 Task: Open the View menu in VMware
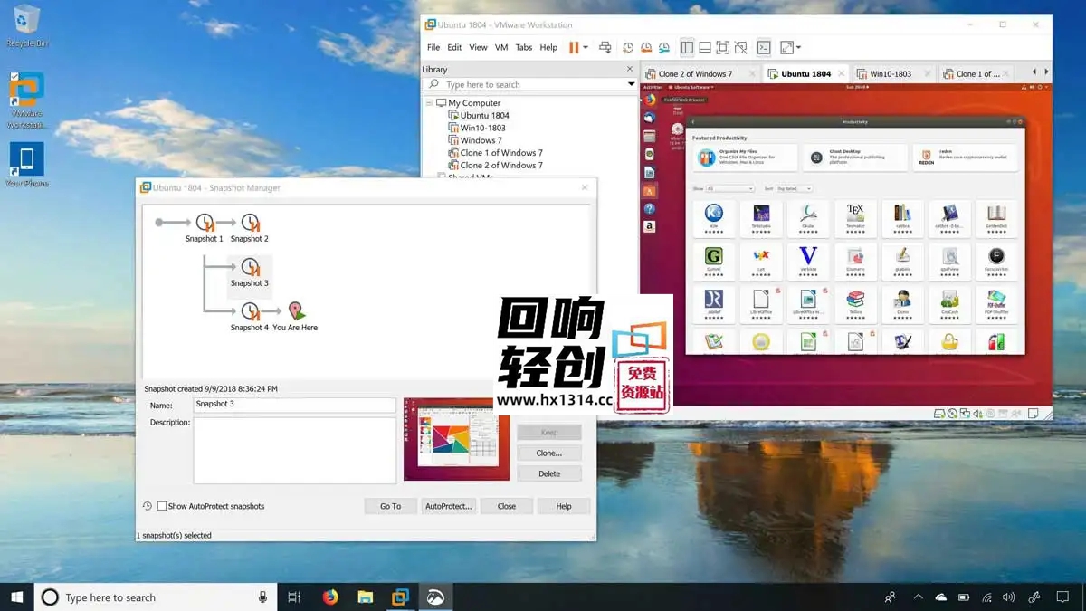coord(478,47)
